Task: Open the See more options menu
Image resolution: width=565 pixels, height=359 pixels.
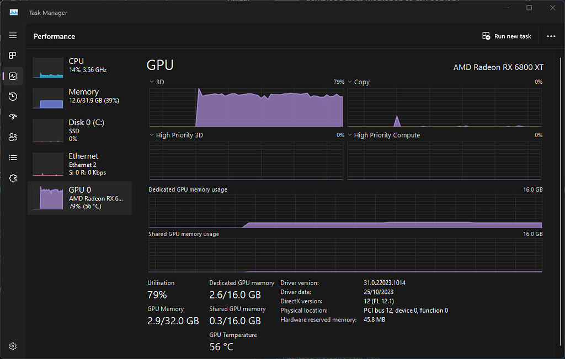Action: (x=551, y=36)
